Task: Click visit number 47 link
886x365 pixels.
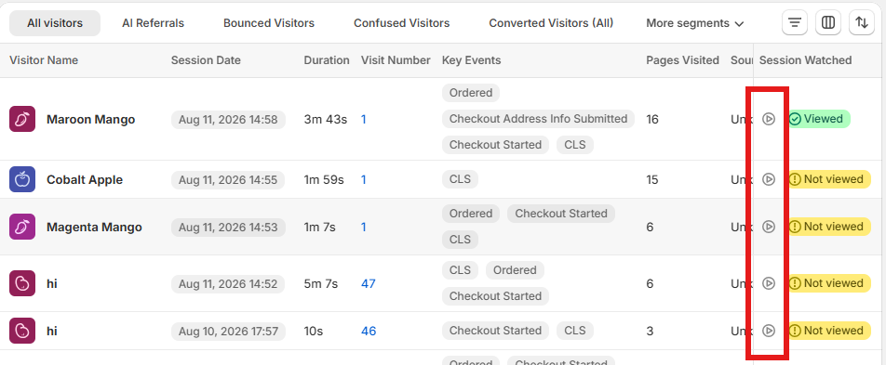Action: [369, 283]
